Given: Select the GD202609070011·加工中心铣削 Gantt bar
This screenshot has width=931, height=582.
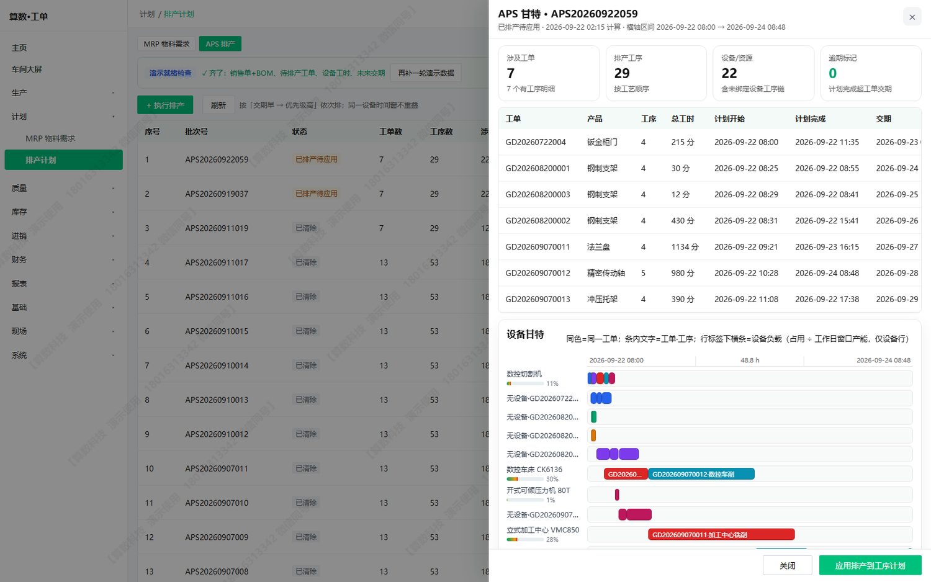Looking at the screenshot, I should tap(721, 535).
